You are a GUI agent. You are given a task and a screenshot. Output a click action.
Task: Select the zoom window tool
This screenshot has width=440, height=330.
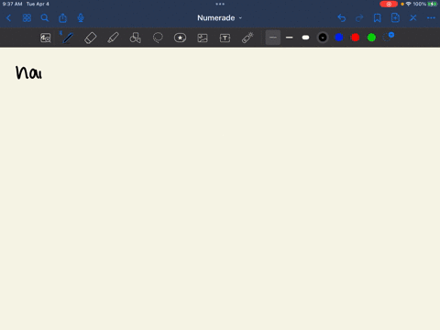coord(46,38)
